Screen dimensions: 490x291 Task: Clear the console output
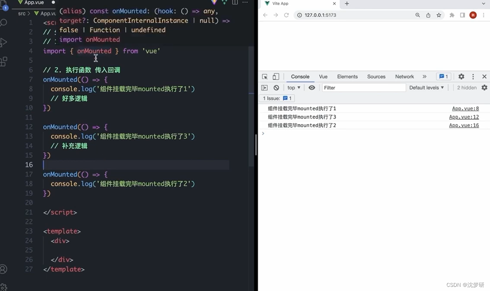[x=276, y=88]
